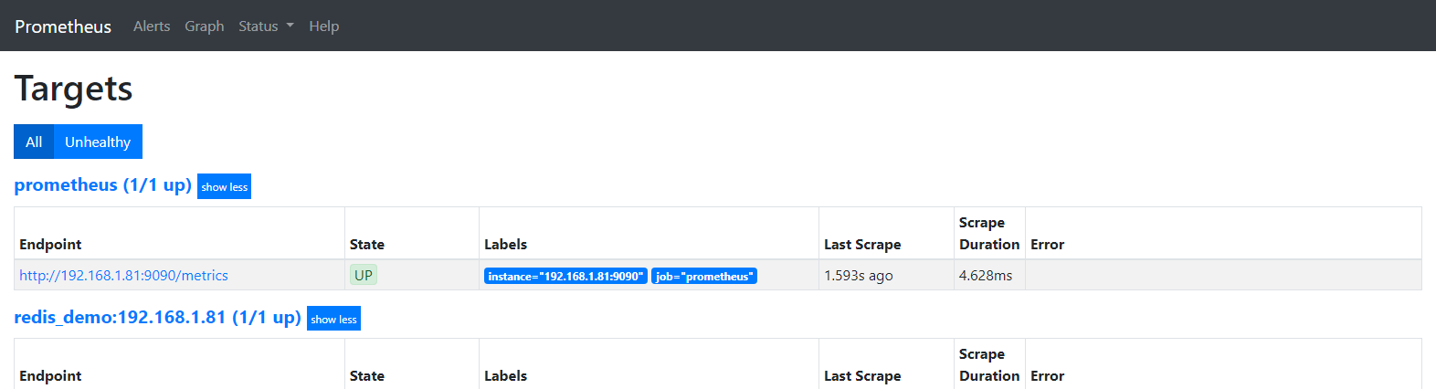
Task: Filter to Unhealthy targets only
Action: [x=98, y=142]
